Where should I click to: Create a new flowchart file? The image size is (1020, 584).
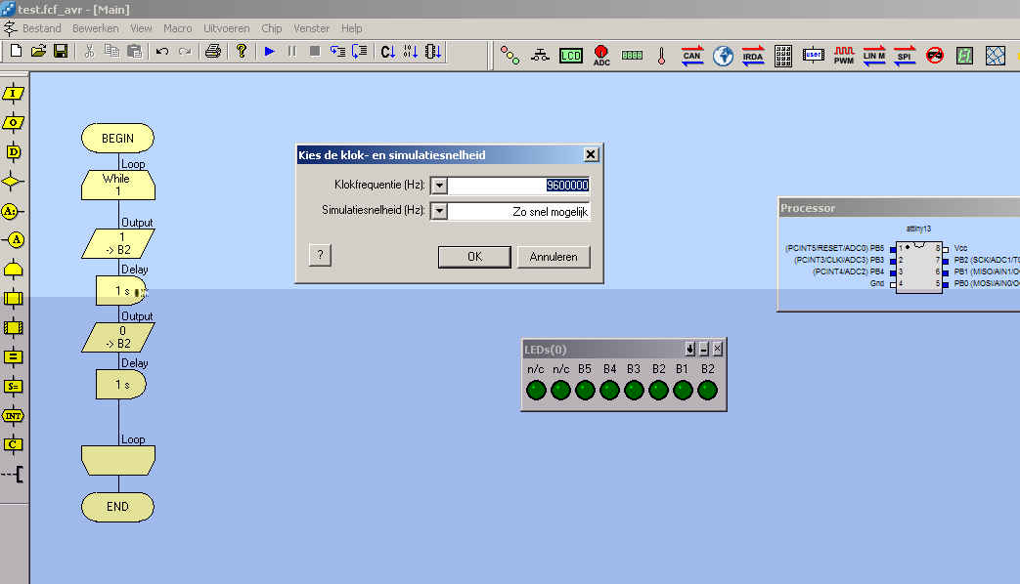17,52
